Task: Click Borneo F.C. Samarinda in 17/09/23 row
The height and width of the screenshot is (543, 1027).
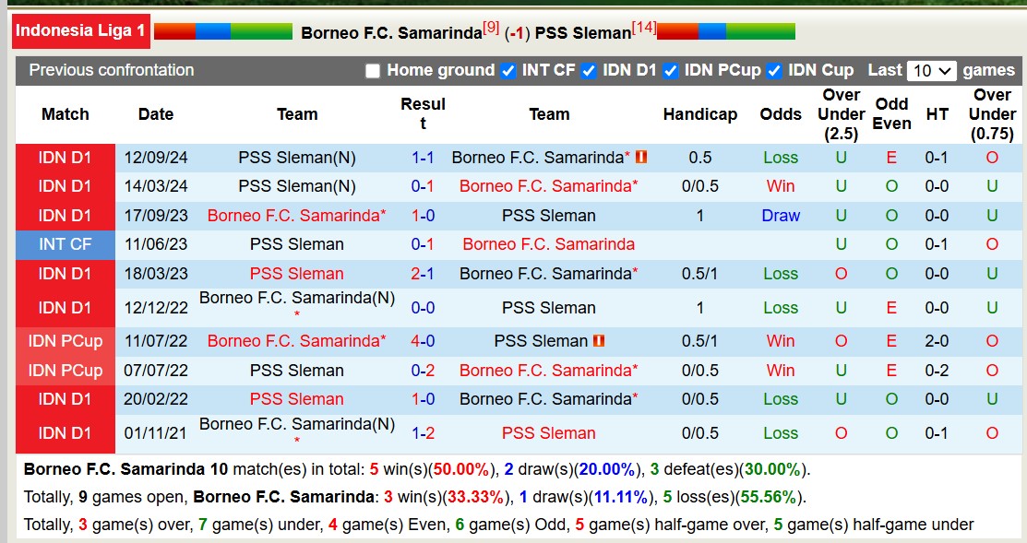Action: point(296,216)
